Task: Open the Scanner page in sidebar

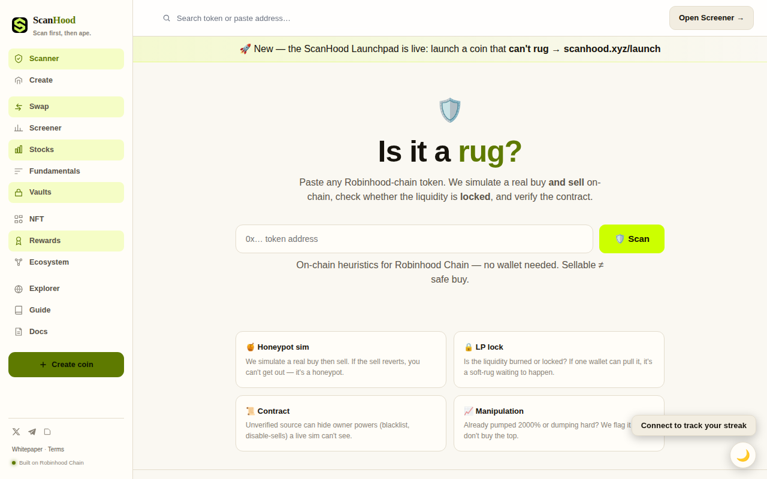Action: coord(66,59)
